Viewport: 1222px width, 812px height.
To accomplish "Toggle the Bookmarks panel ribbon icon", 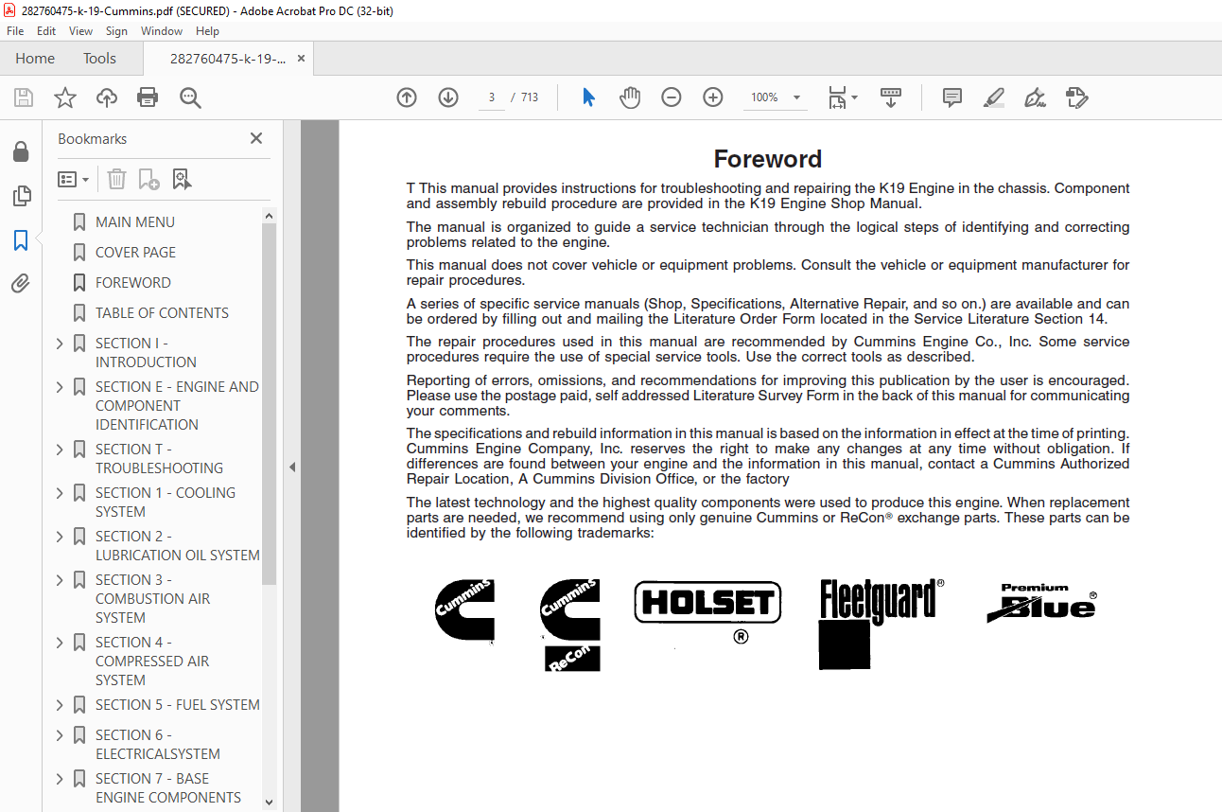I will pyautogui.click(x=21, y=240).
